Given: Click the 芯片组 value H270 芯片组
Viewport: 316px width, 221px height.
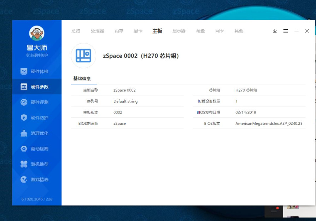Looking at the screenshot, I should 246,90.
